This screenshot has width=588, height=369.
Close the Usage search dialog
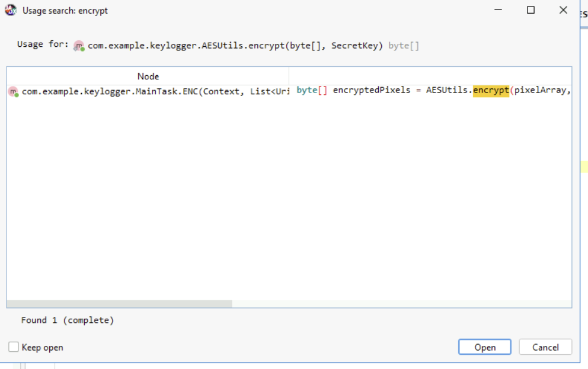point(563,10)
